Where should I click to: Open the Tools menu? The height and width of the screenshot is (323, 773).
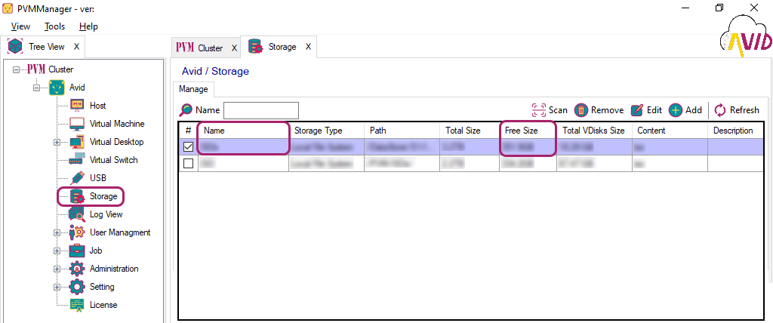54,26
